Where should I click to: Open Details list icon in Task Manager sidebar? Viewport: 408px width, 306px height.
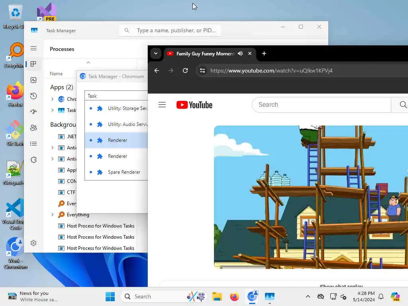point(33,143)
